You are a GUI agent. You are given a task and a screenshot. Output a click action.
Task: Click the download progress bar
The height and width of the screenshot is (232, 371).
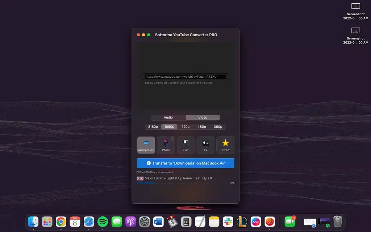182,183
